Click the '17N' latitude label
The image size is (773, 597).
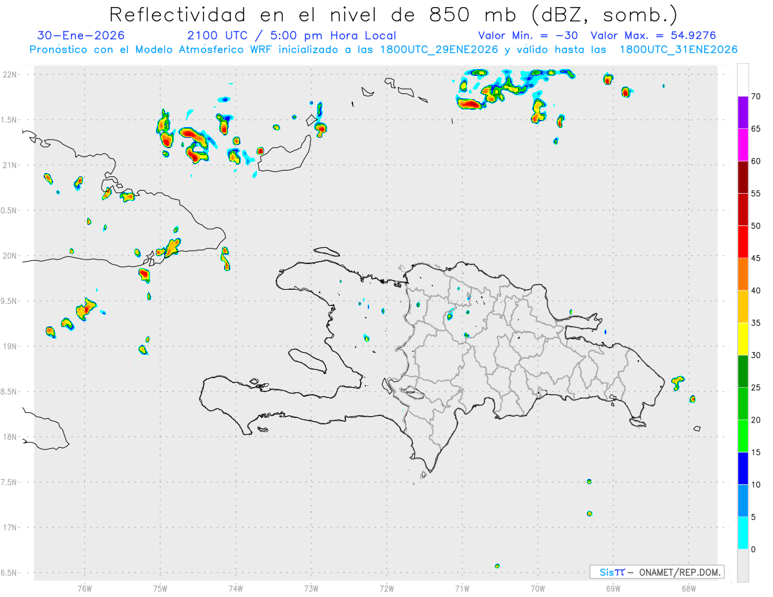[x=11, y=527]
